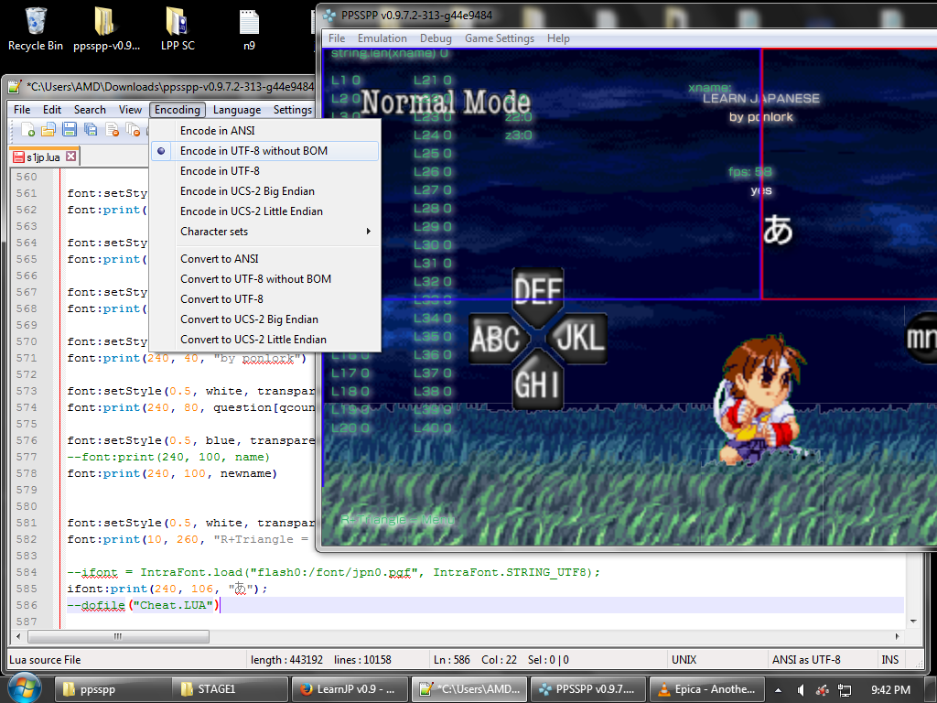Screen dimensions: 937x703
Task: Click the New file toolbar icon
Action: (x=27, y=130)
